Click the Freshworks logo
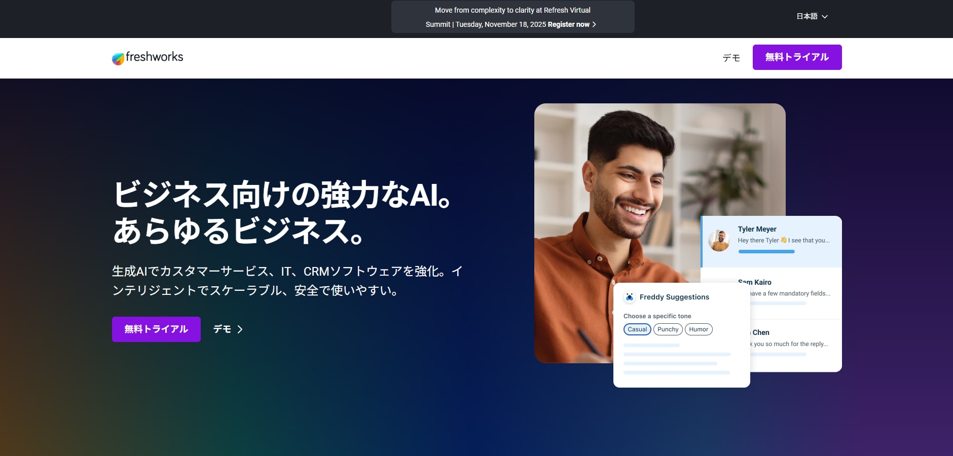Viewport: 953px width, 456px height. click(148, 58)
